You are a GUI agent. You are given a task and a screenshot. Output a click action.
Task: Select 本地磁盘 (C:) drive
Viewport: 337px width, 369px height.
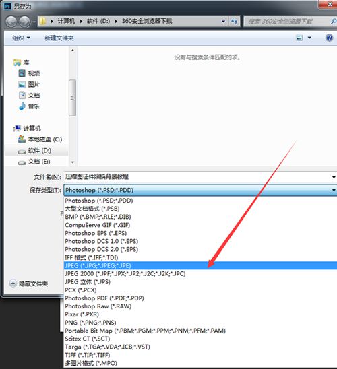pyautogui.click(x=40, y=139)
